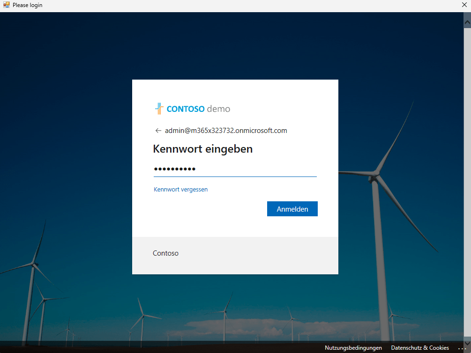The image size is (471, 353).
Task: Click the Contoso label in the footer
Action: click(165, 253)
